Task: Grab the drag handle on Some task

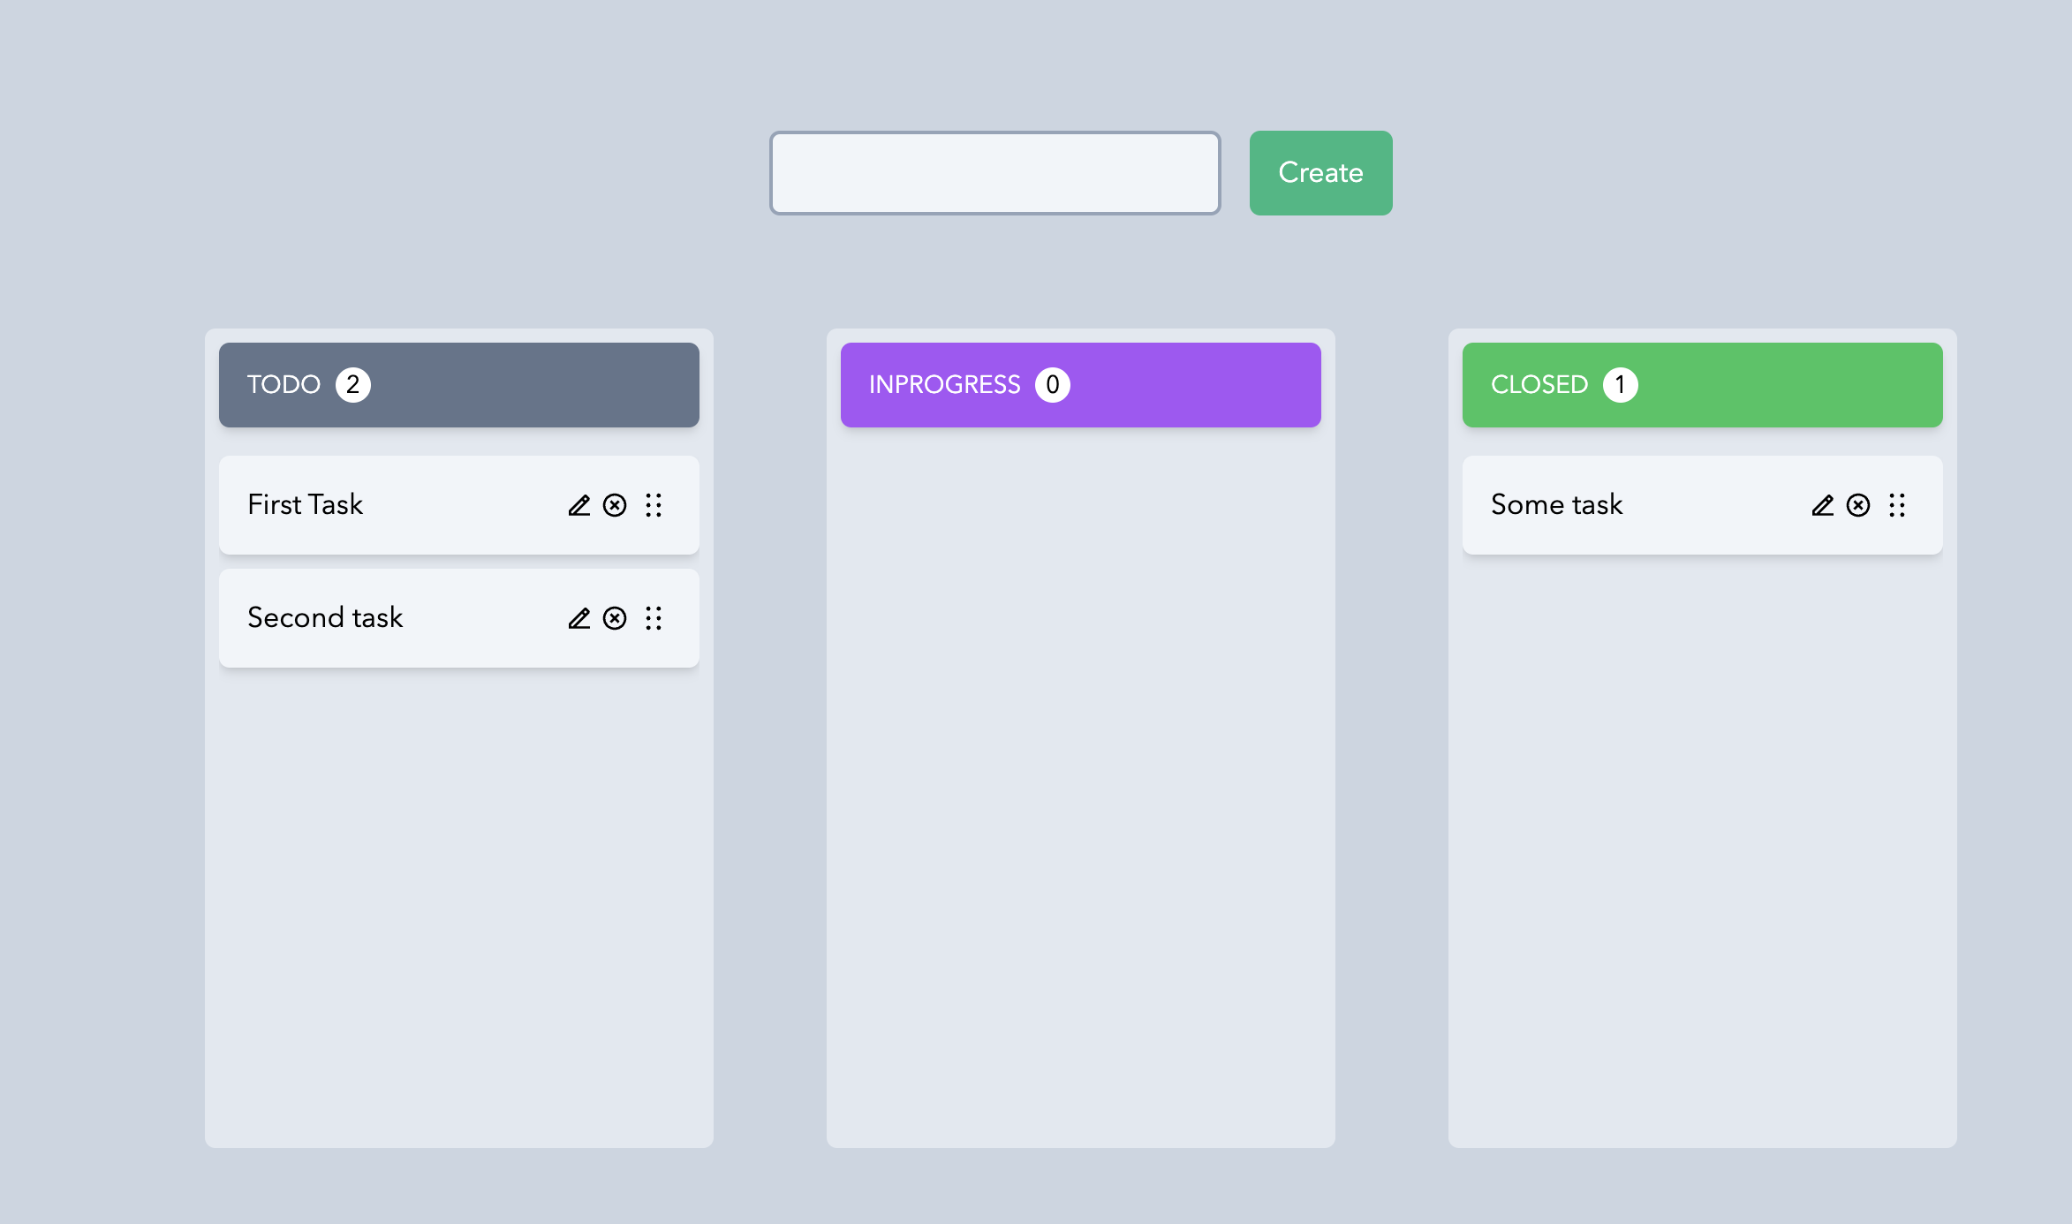Action: click(1897, 505)
